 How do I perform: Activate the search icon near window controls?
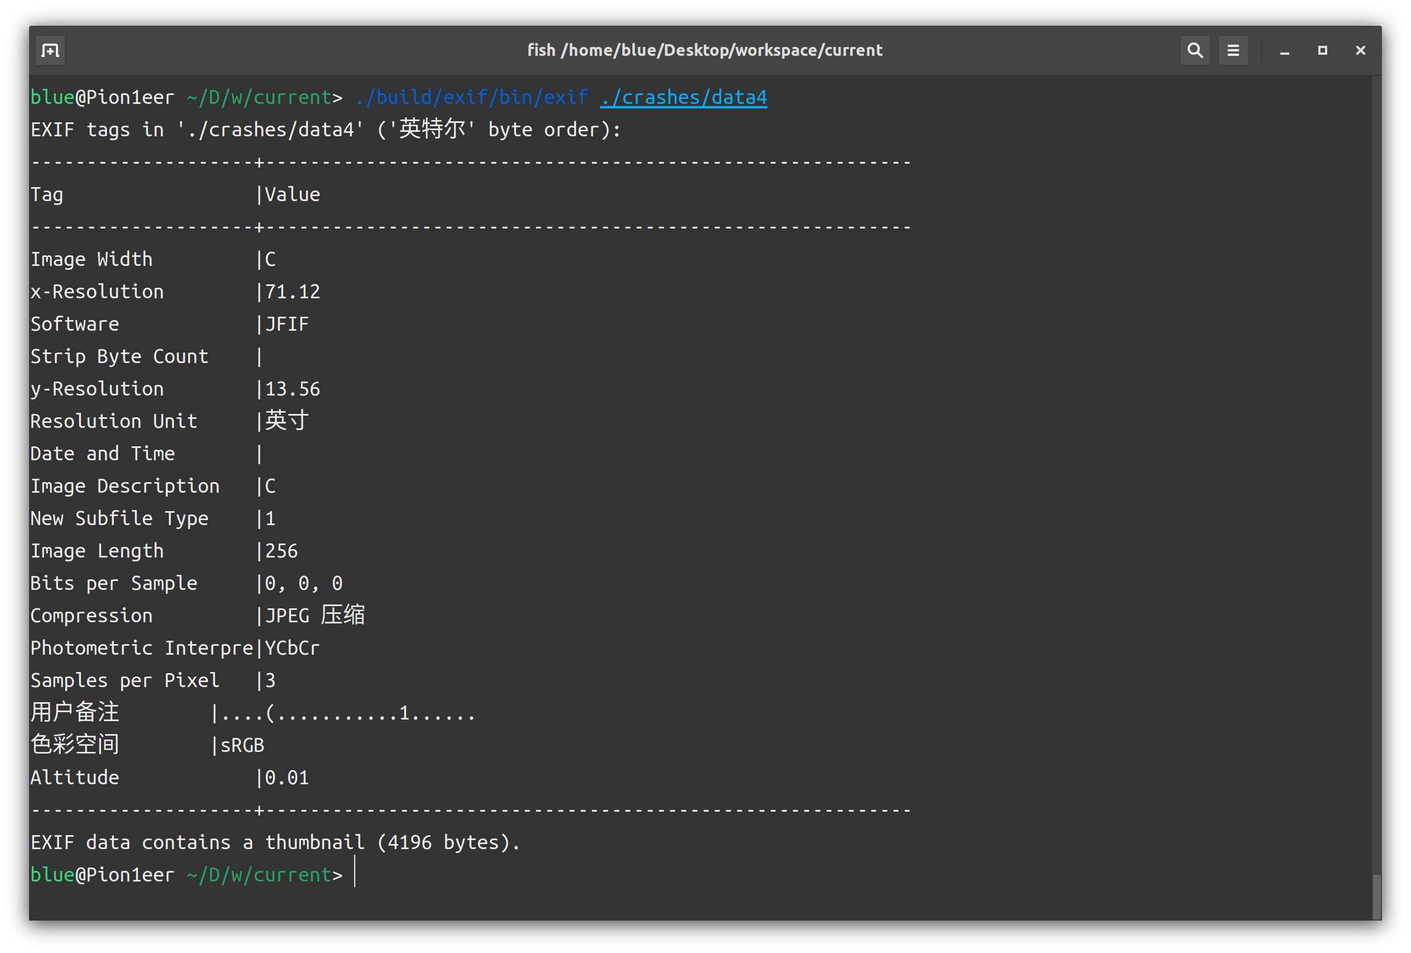pos(1195,50)
